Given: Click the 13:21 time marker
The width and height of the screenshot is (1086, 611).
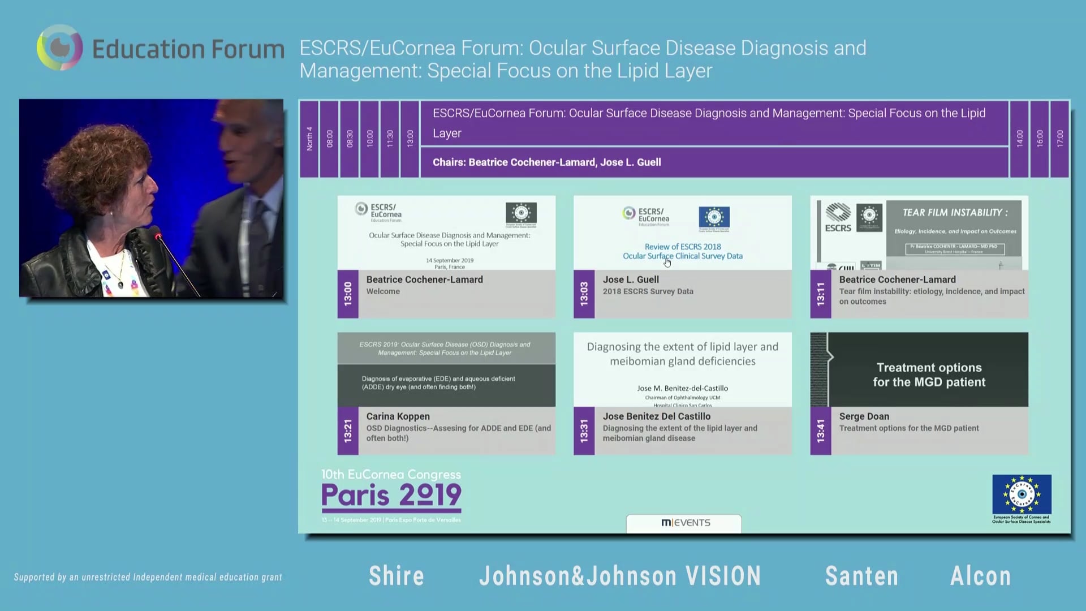Looking at the screenshot, I should (348, 431).
